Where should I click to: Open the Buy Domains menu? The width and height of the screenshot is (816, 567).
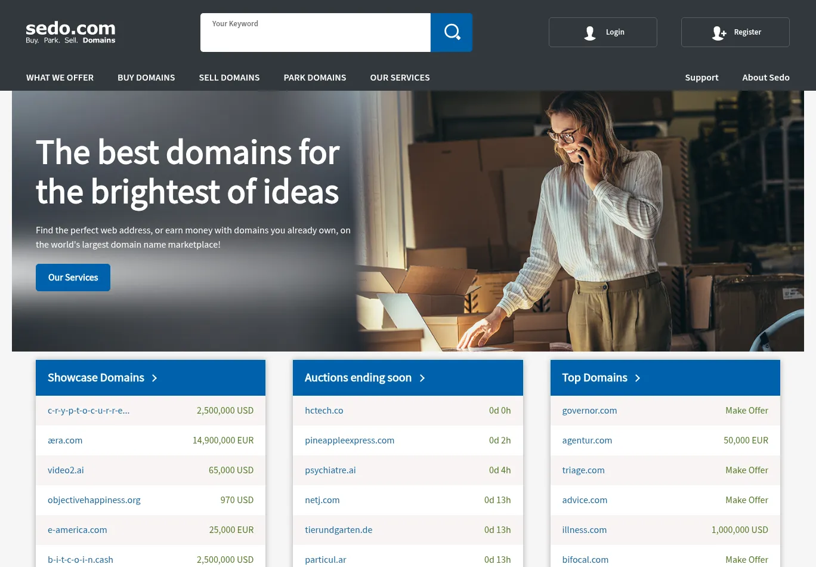[x=146, y=78]
